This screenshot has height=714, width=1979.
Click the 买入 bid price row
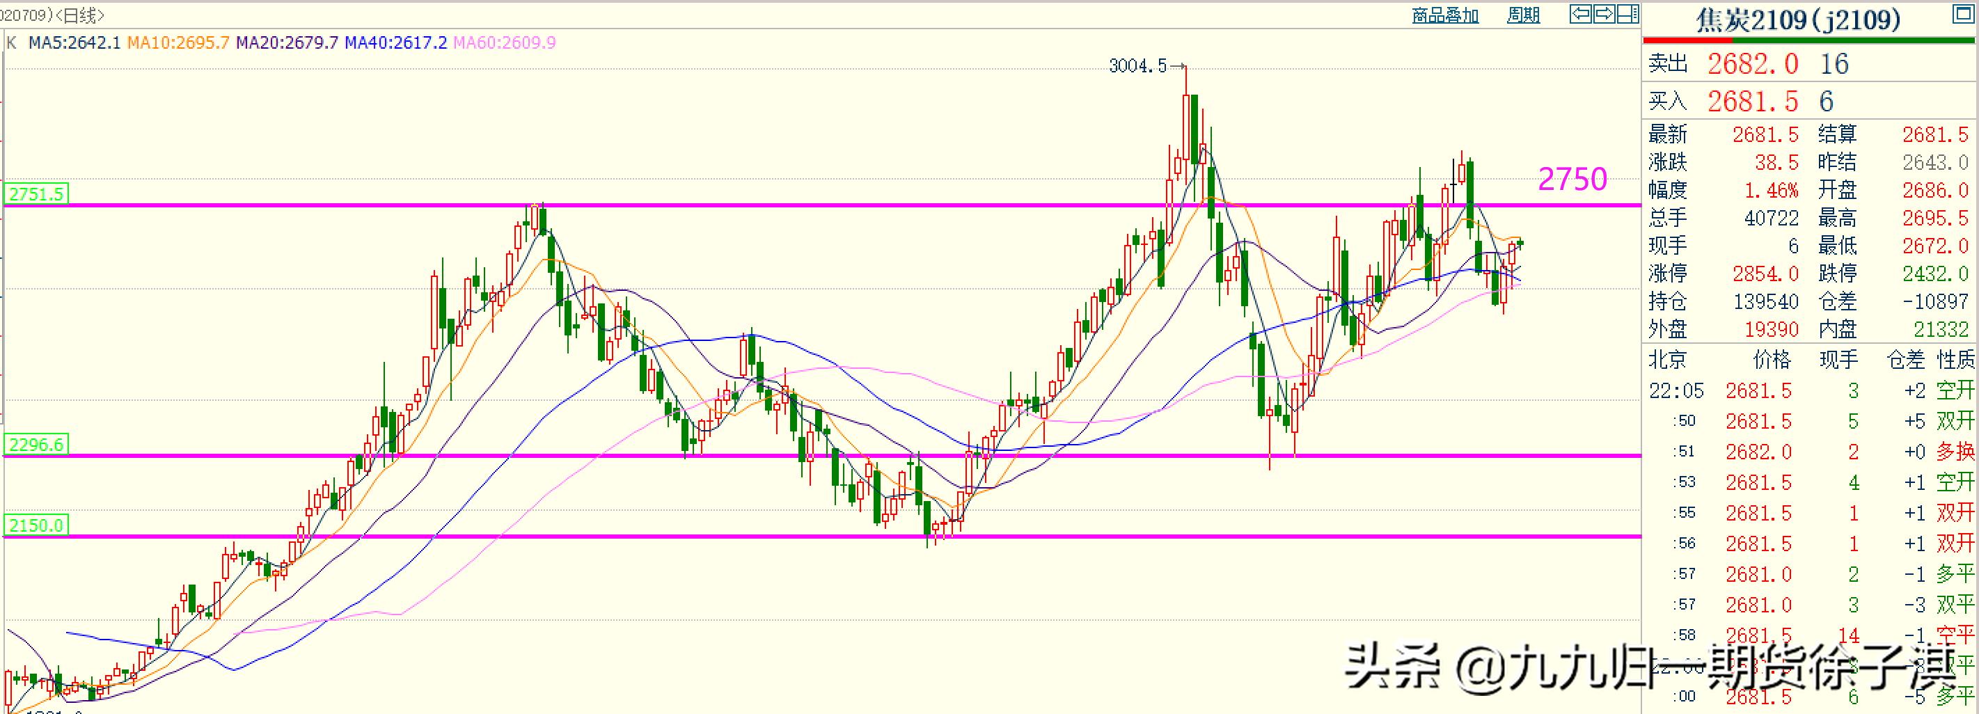[x=1810, y=102]
